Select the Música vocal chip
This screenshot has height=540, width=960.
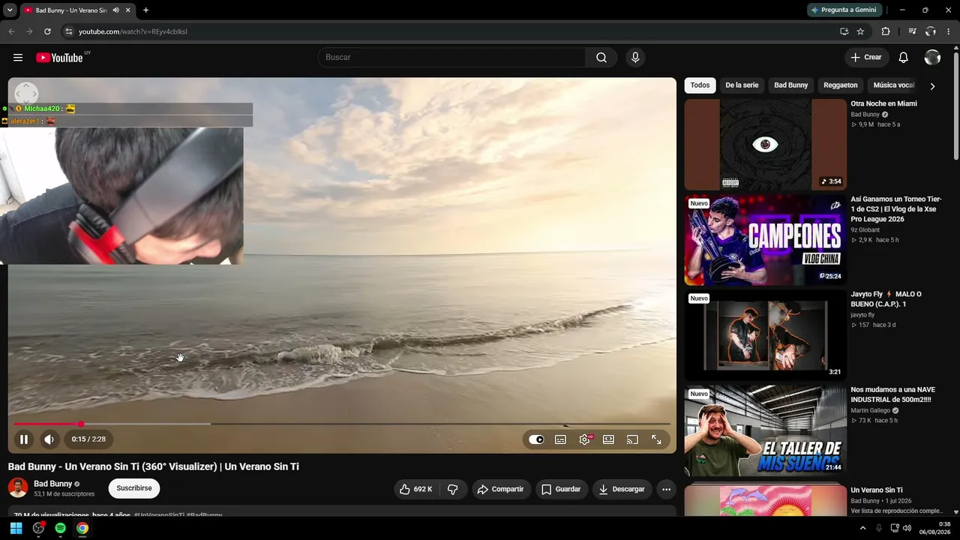(x=893, y=85)
